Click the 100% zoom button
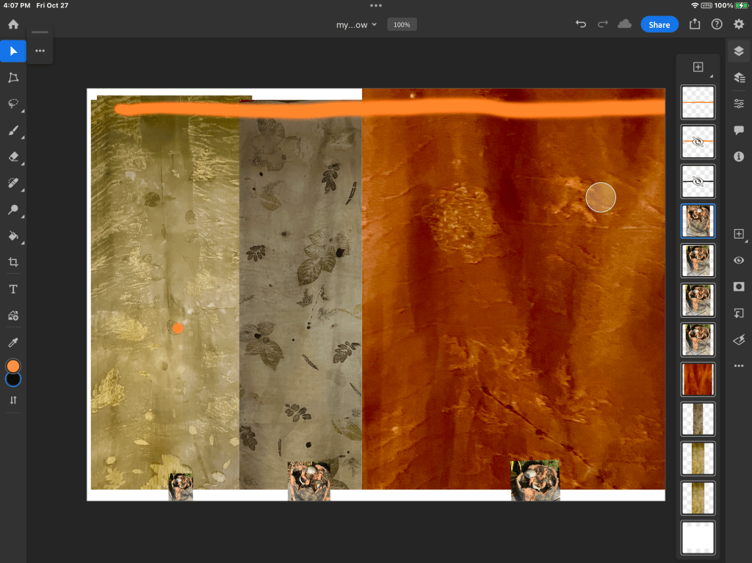Image resolution: width=752 pixels, height=563 pixels. [402, 25]
